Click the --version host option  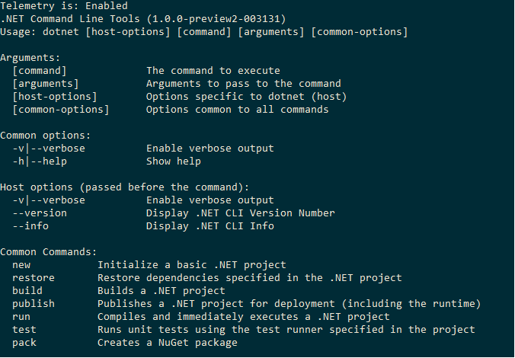click(40, 213)
